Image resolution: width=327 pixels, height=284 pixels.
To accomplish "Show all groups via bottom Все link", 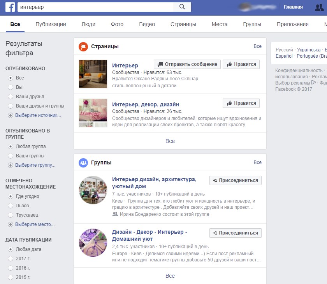I will 170,276.
